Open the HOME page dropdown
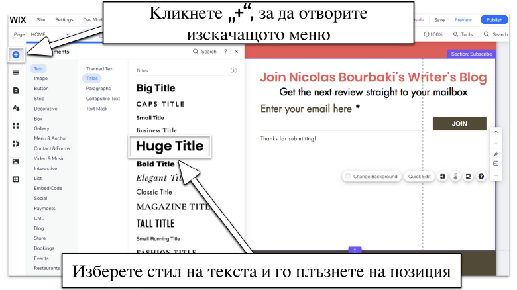 (x=50, y=34)
